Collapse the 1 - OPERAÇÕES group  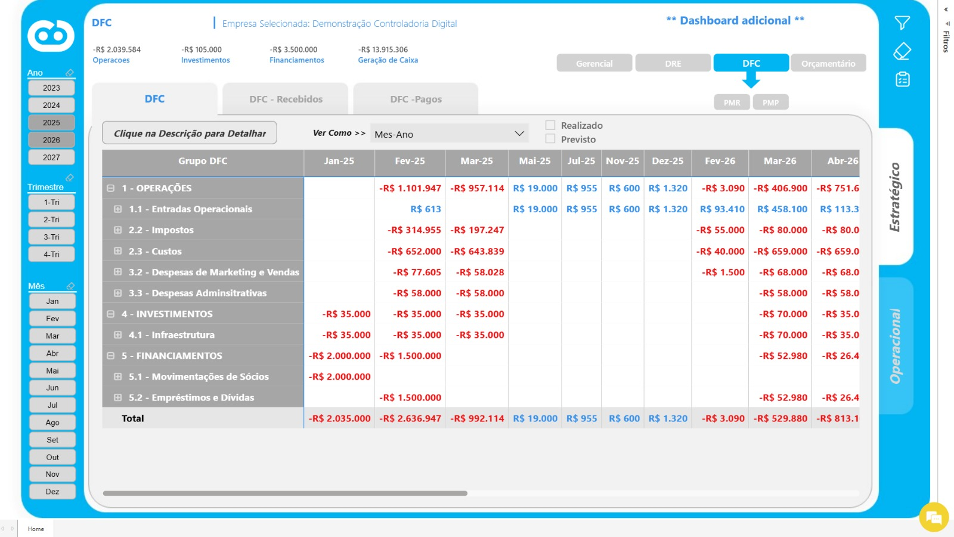(x=110, y=188)
